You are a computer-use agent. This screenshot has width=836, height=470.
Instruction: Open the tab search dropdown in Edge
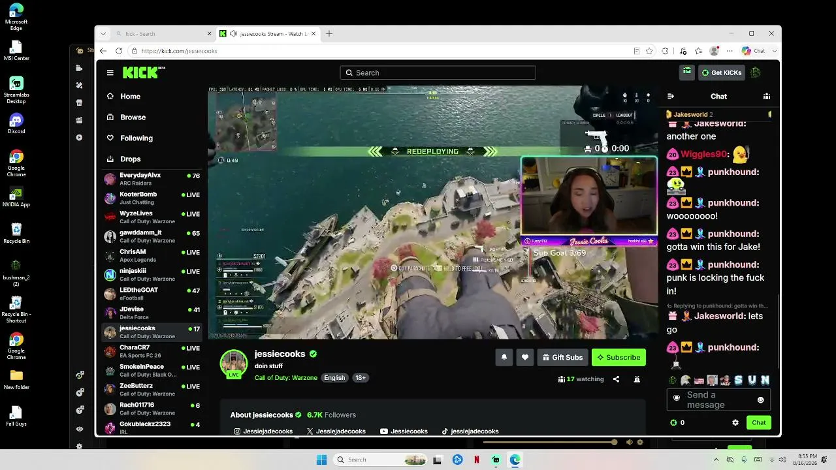click(x=103, y=34)
